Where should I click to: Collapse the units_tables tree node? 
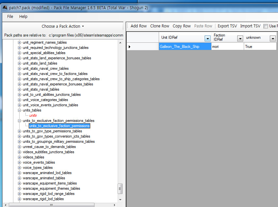point(20,111)
